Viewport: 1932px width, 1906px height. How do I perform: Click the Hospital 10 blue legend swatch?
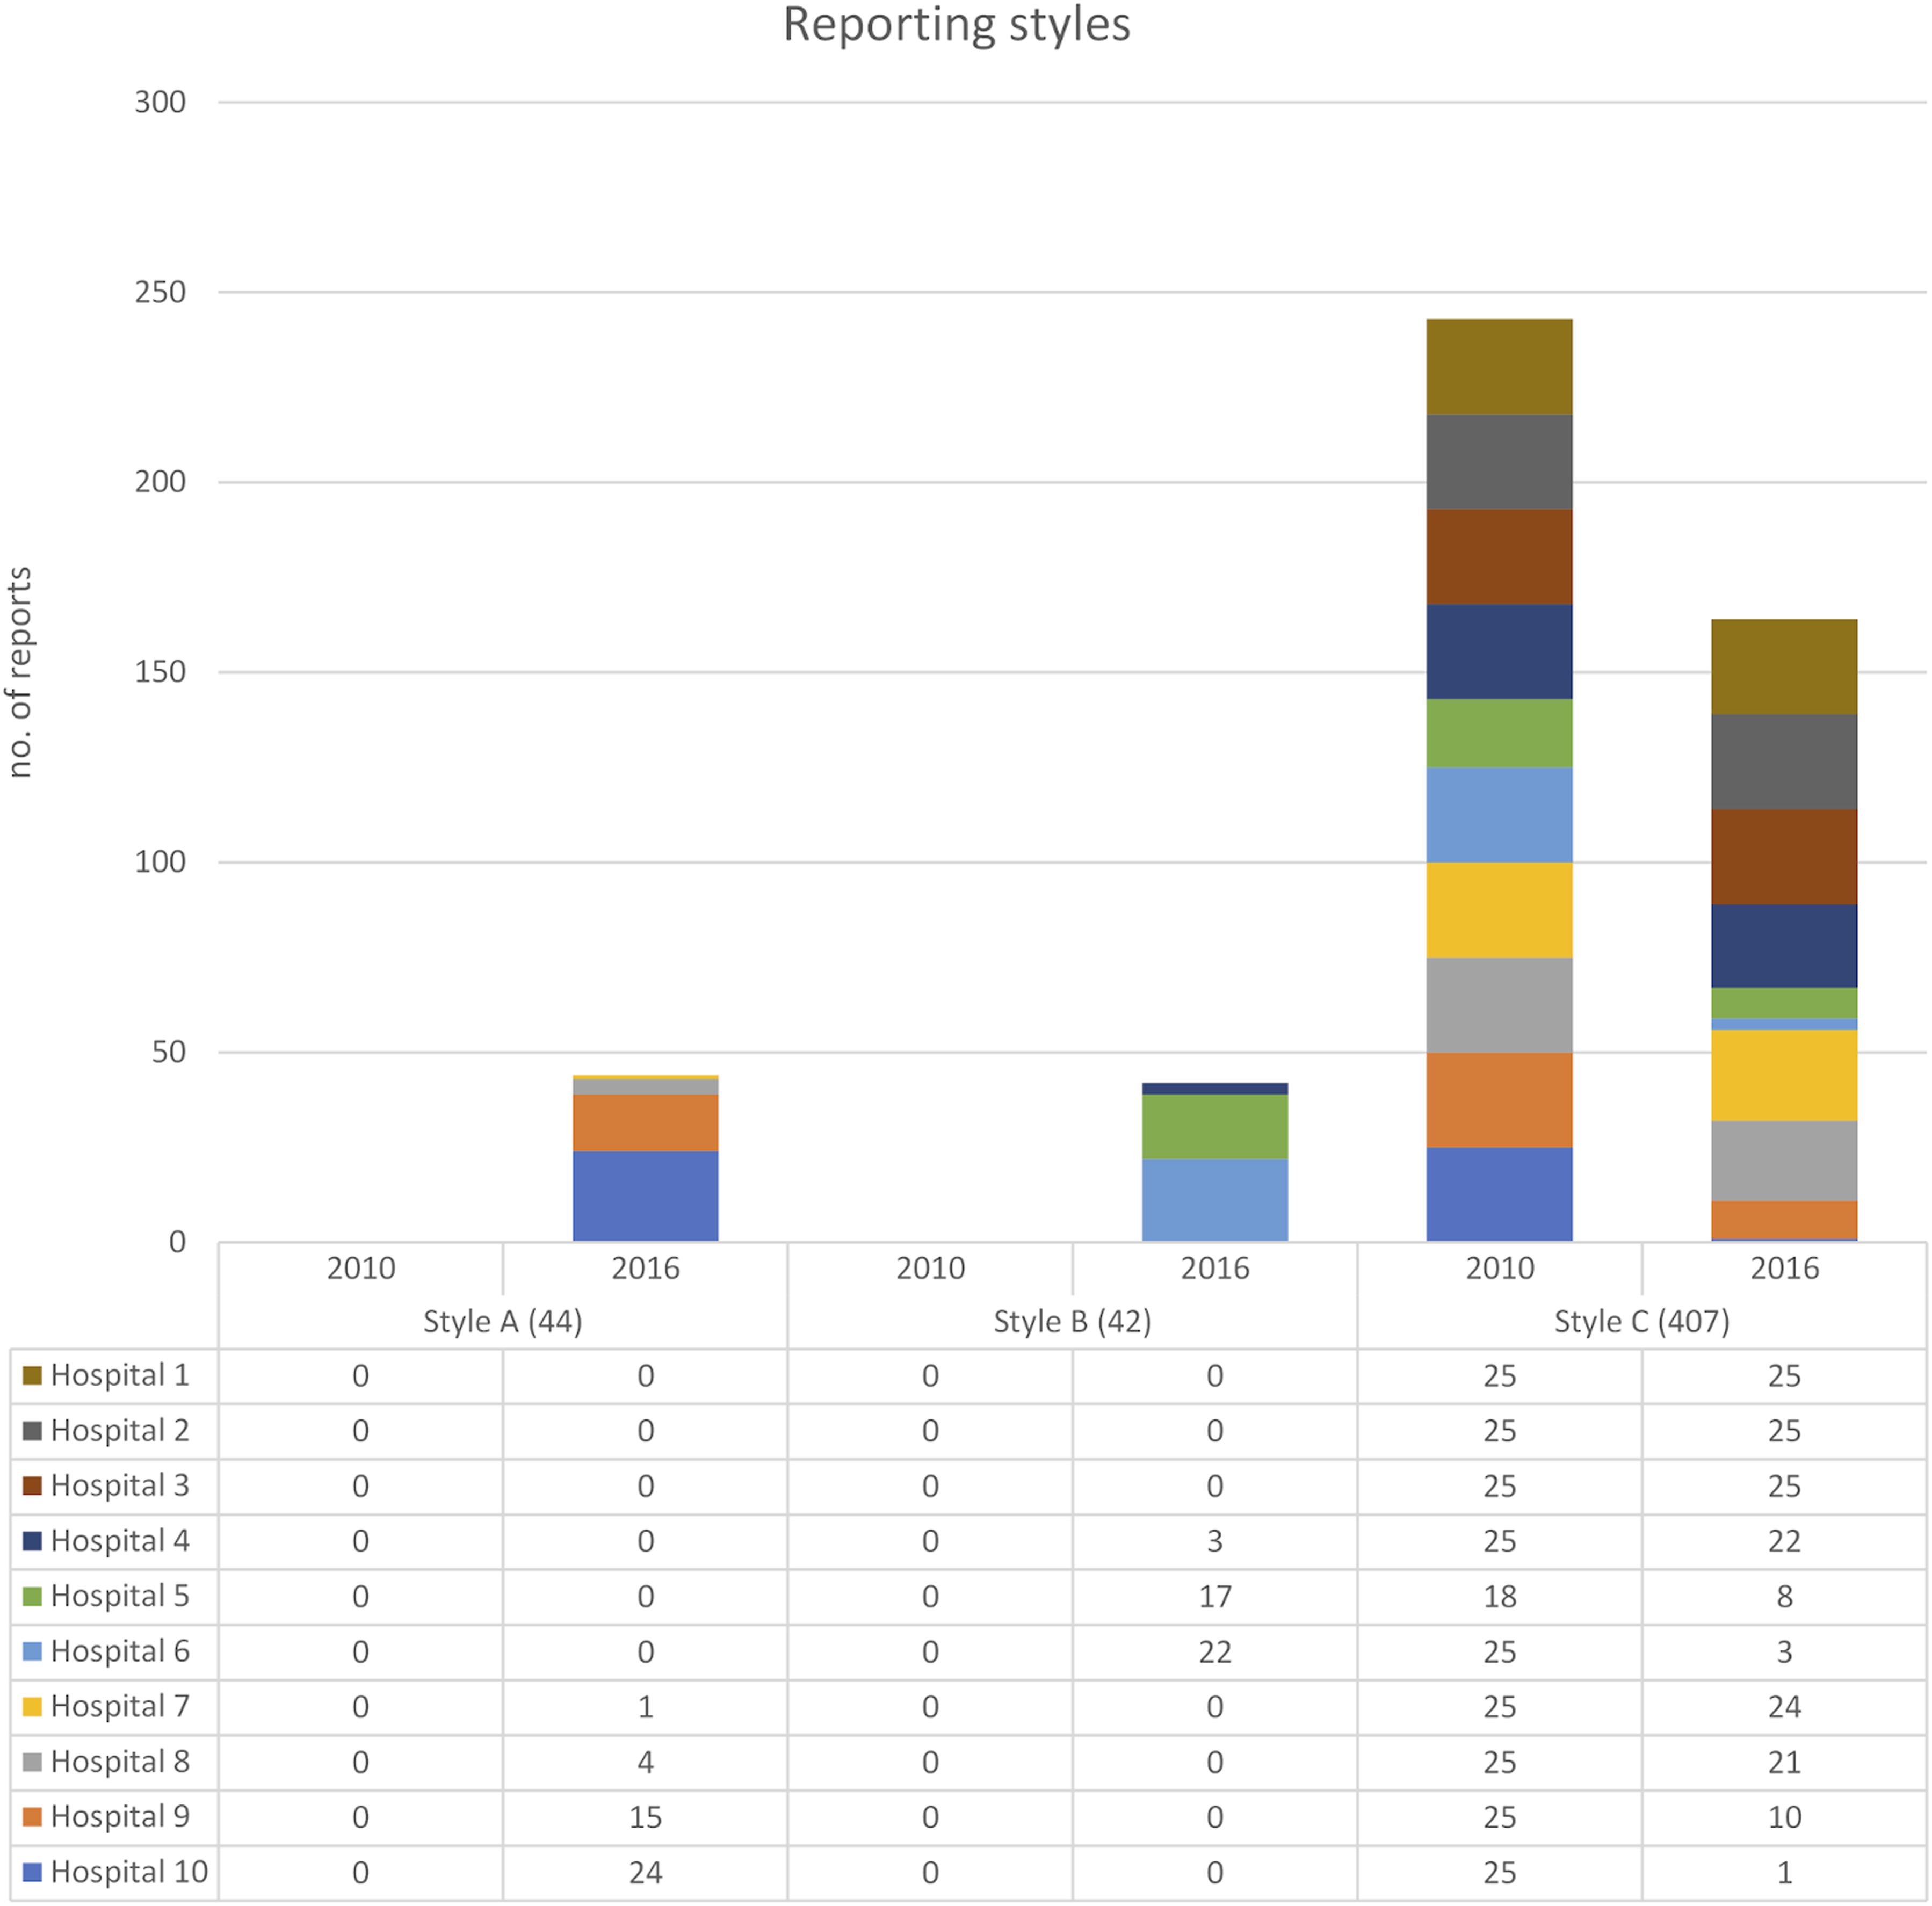click(x=32, y=1871)
